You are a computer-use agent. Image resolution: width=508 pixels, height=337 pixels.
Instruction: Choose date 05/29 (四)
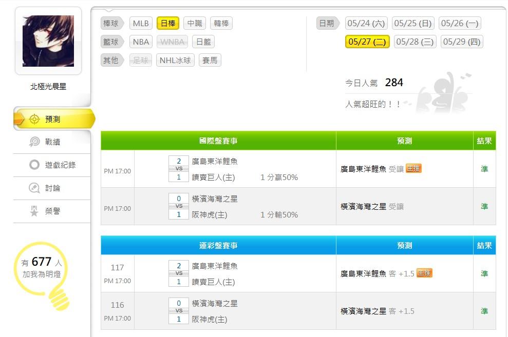462,42
